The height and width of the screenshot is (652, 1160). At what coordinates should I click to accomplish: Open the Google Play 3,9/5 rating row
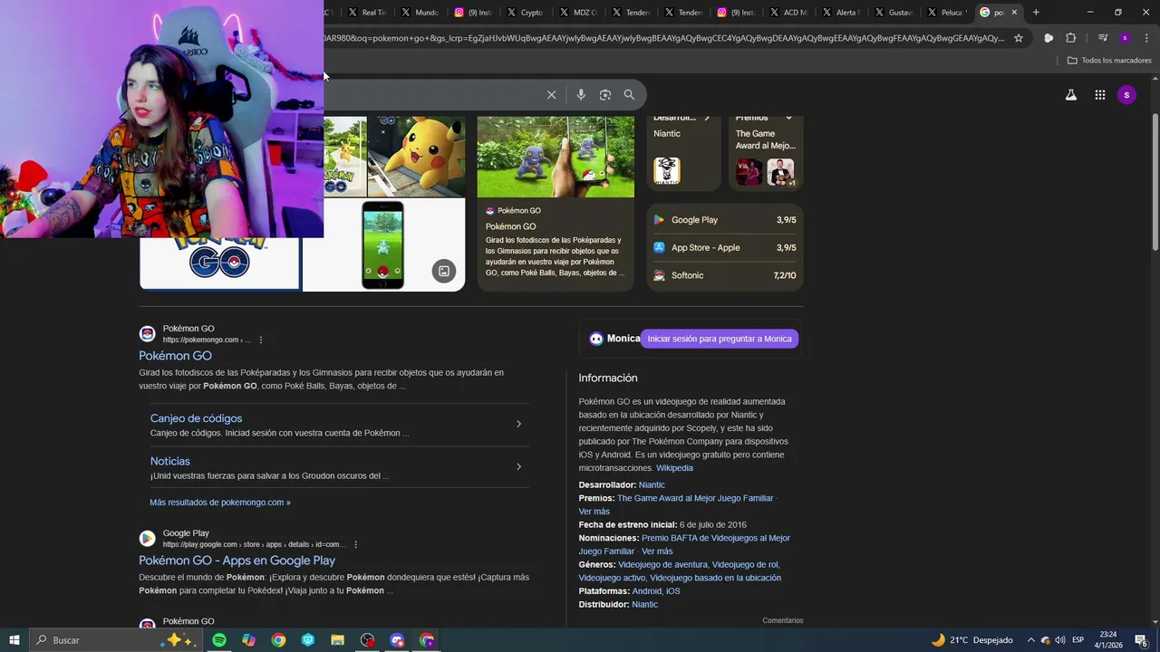click(x=724, y=220)
